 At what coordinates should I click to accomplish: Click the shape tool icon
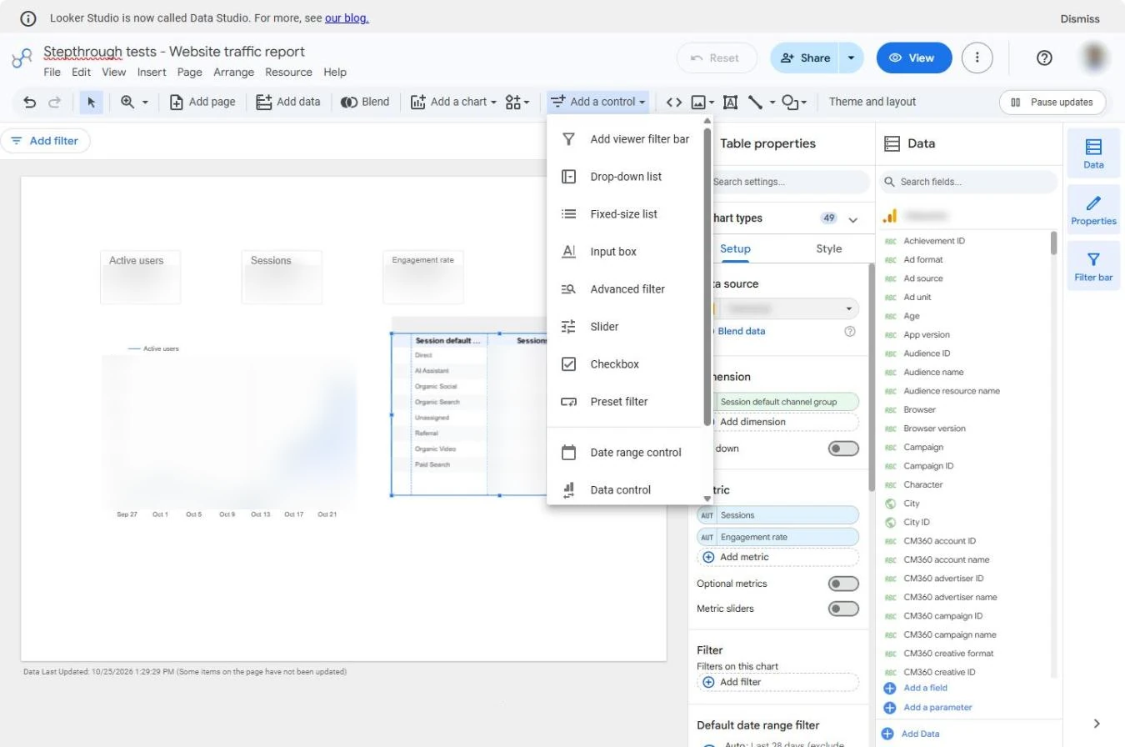click(789, 102)
